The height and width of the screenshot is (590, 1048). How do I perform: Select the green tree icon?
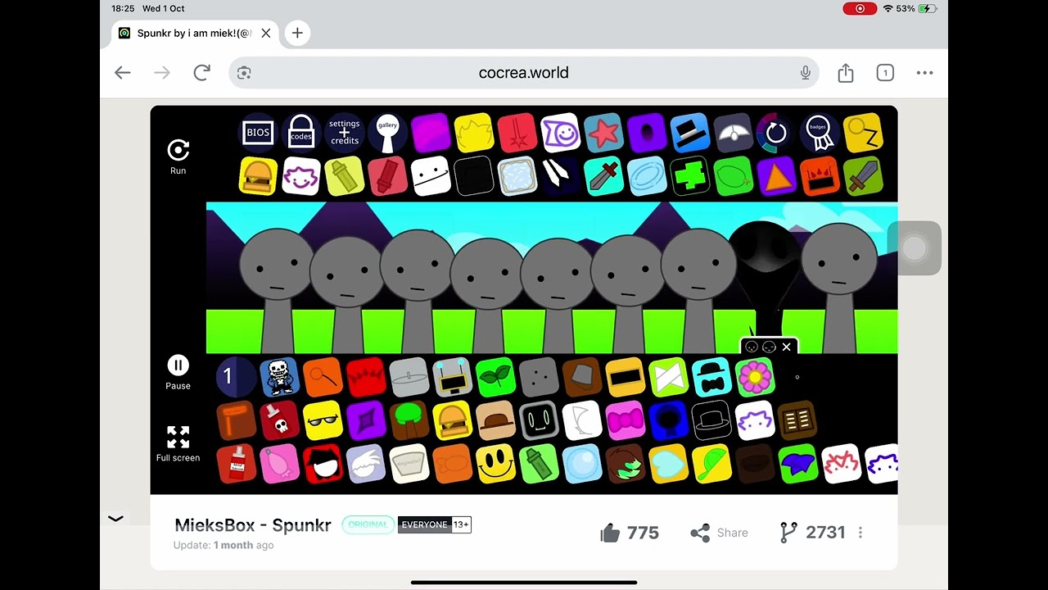coord(409,420)
